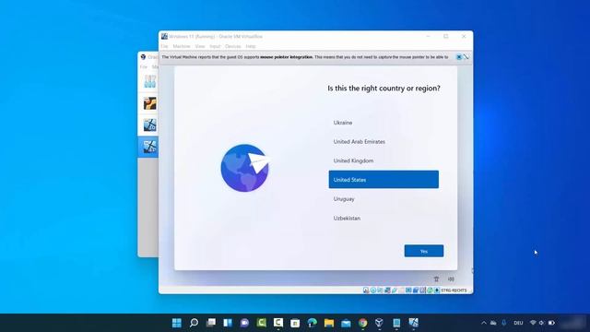This screenshot has height=332, width=590.
Task: Open the volume icon in Windows setup
Action: pyautogui.click(x=451, y=279)
